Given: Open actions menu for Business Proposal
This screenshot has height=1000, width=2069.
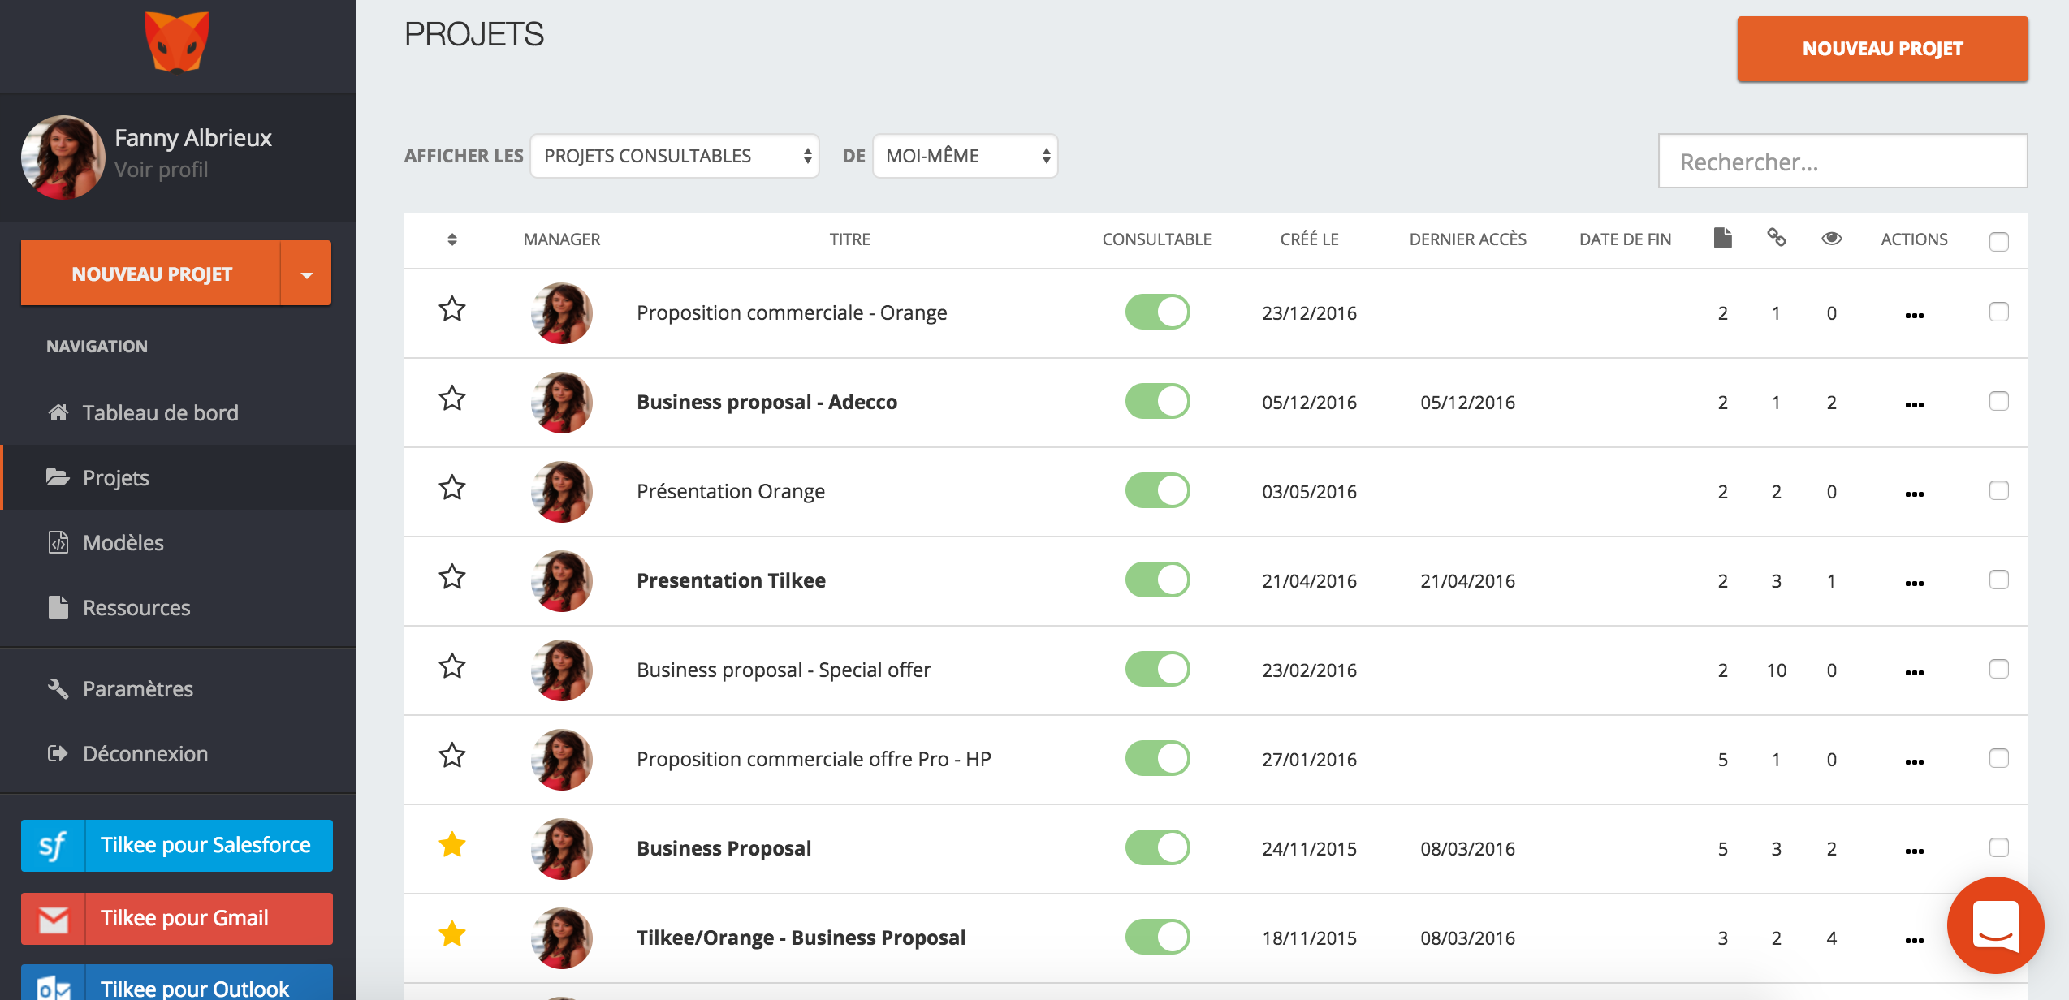Looking at the screenshot, I should pyautogui.click(x=1915, y=851).
